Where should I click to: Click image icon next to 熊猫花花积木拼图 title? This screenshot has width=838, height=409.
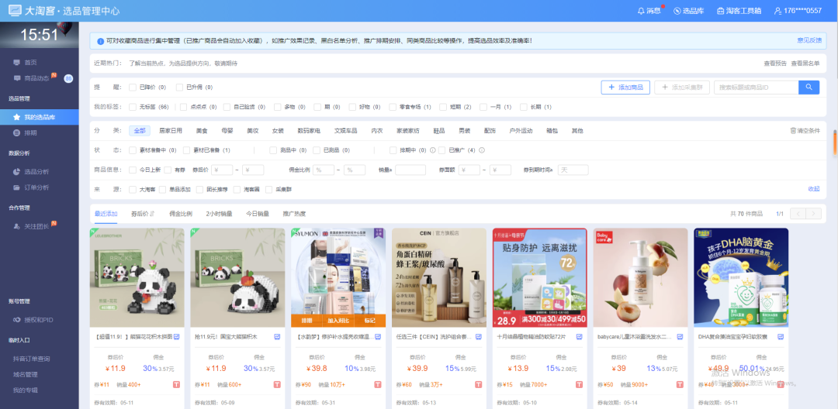[x=176, y=337]
